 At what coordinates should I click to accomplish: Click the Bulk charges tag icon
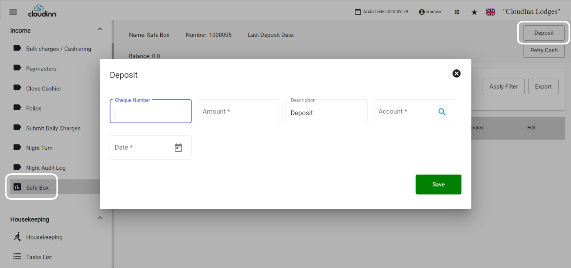click(x=17, y=48)
